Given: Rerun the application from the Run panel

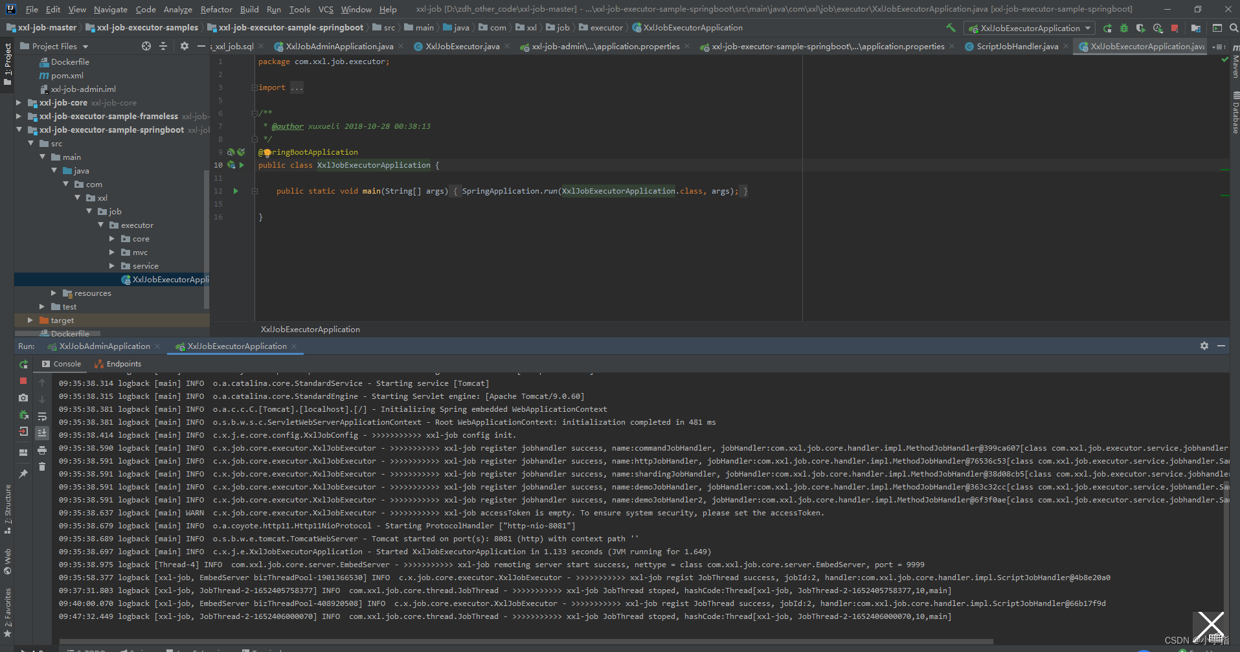Looking at the screenshot, I should tap(23, 364).
